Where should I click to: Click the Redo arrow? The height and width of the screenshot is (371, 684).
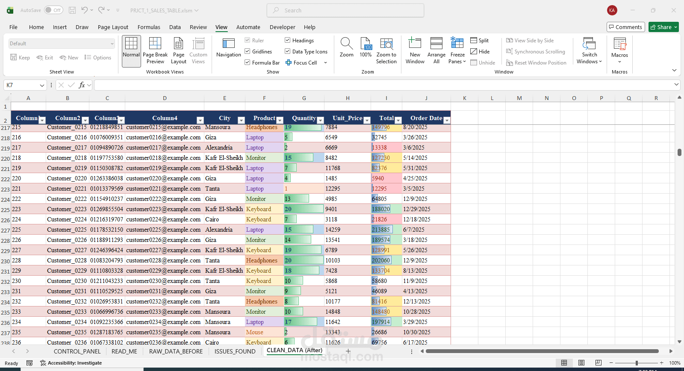coord(101,10)
